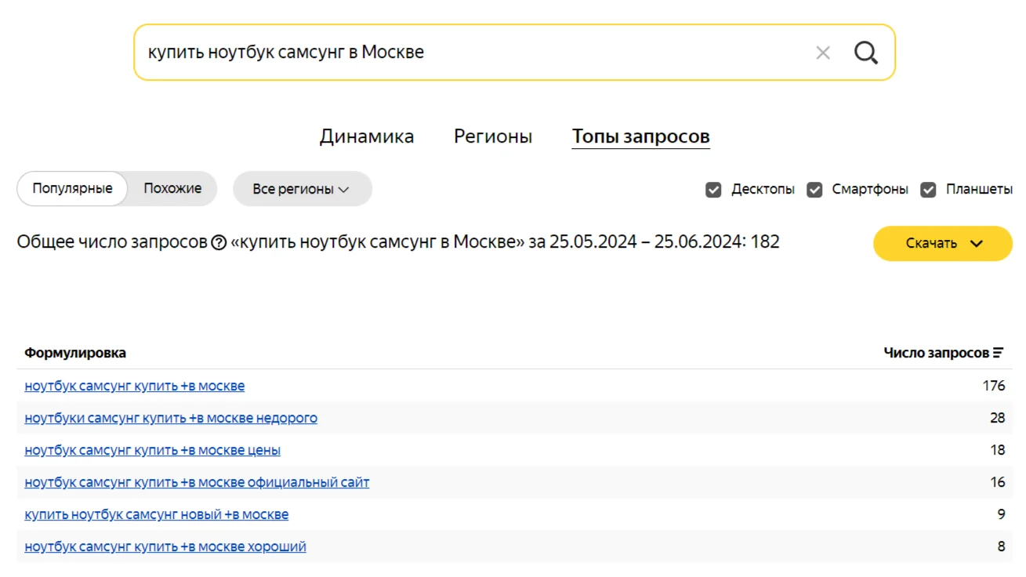This screenshot has height=577, width=1026.
Task: Sort by the 'Число запросов' sort icon
Action: [998, 353]
